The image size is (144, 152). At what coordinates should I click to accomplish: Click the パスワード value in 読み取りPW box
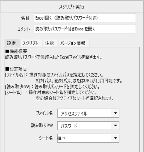coord(69,126)
